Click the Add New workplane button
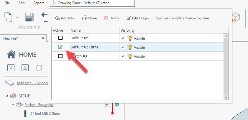Image resolution: width=248 pixels, height=120 pixels. coord(65,18)
